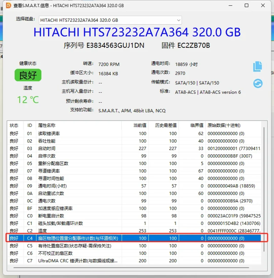Viewport: 274px width, 278px height.
Task: Close the S.M.A.R.T. window
Action: pos(263,6)
